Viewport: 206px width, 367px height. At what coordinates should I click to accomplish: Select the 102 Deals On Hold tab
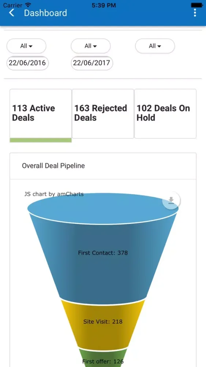pos(165,114)
